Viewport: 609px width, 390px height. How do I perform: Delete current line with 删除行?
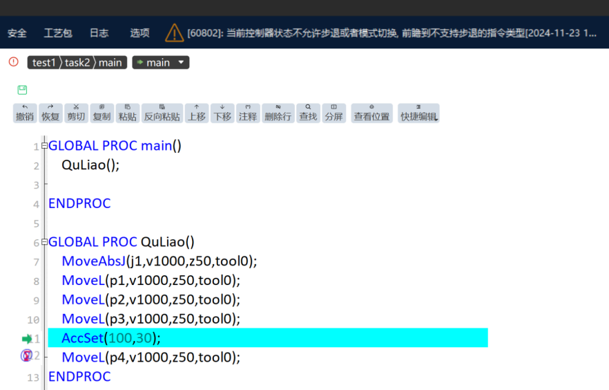[278, 113]
